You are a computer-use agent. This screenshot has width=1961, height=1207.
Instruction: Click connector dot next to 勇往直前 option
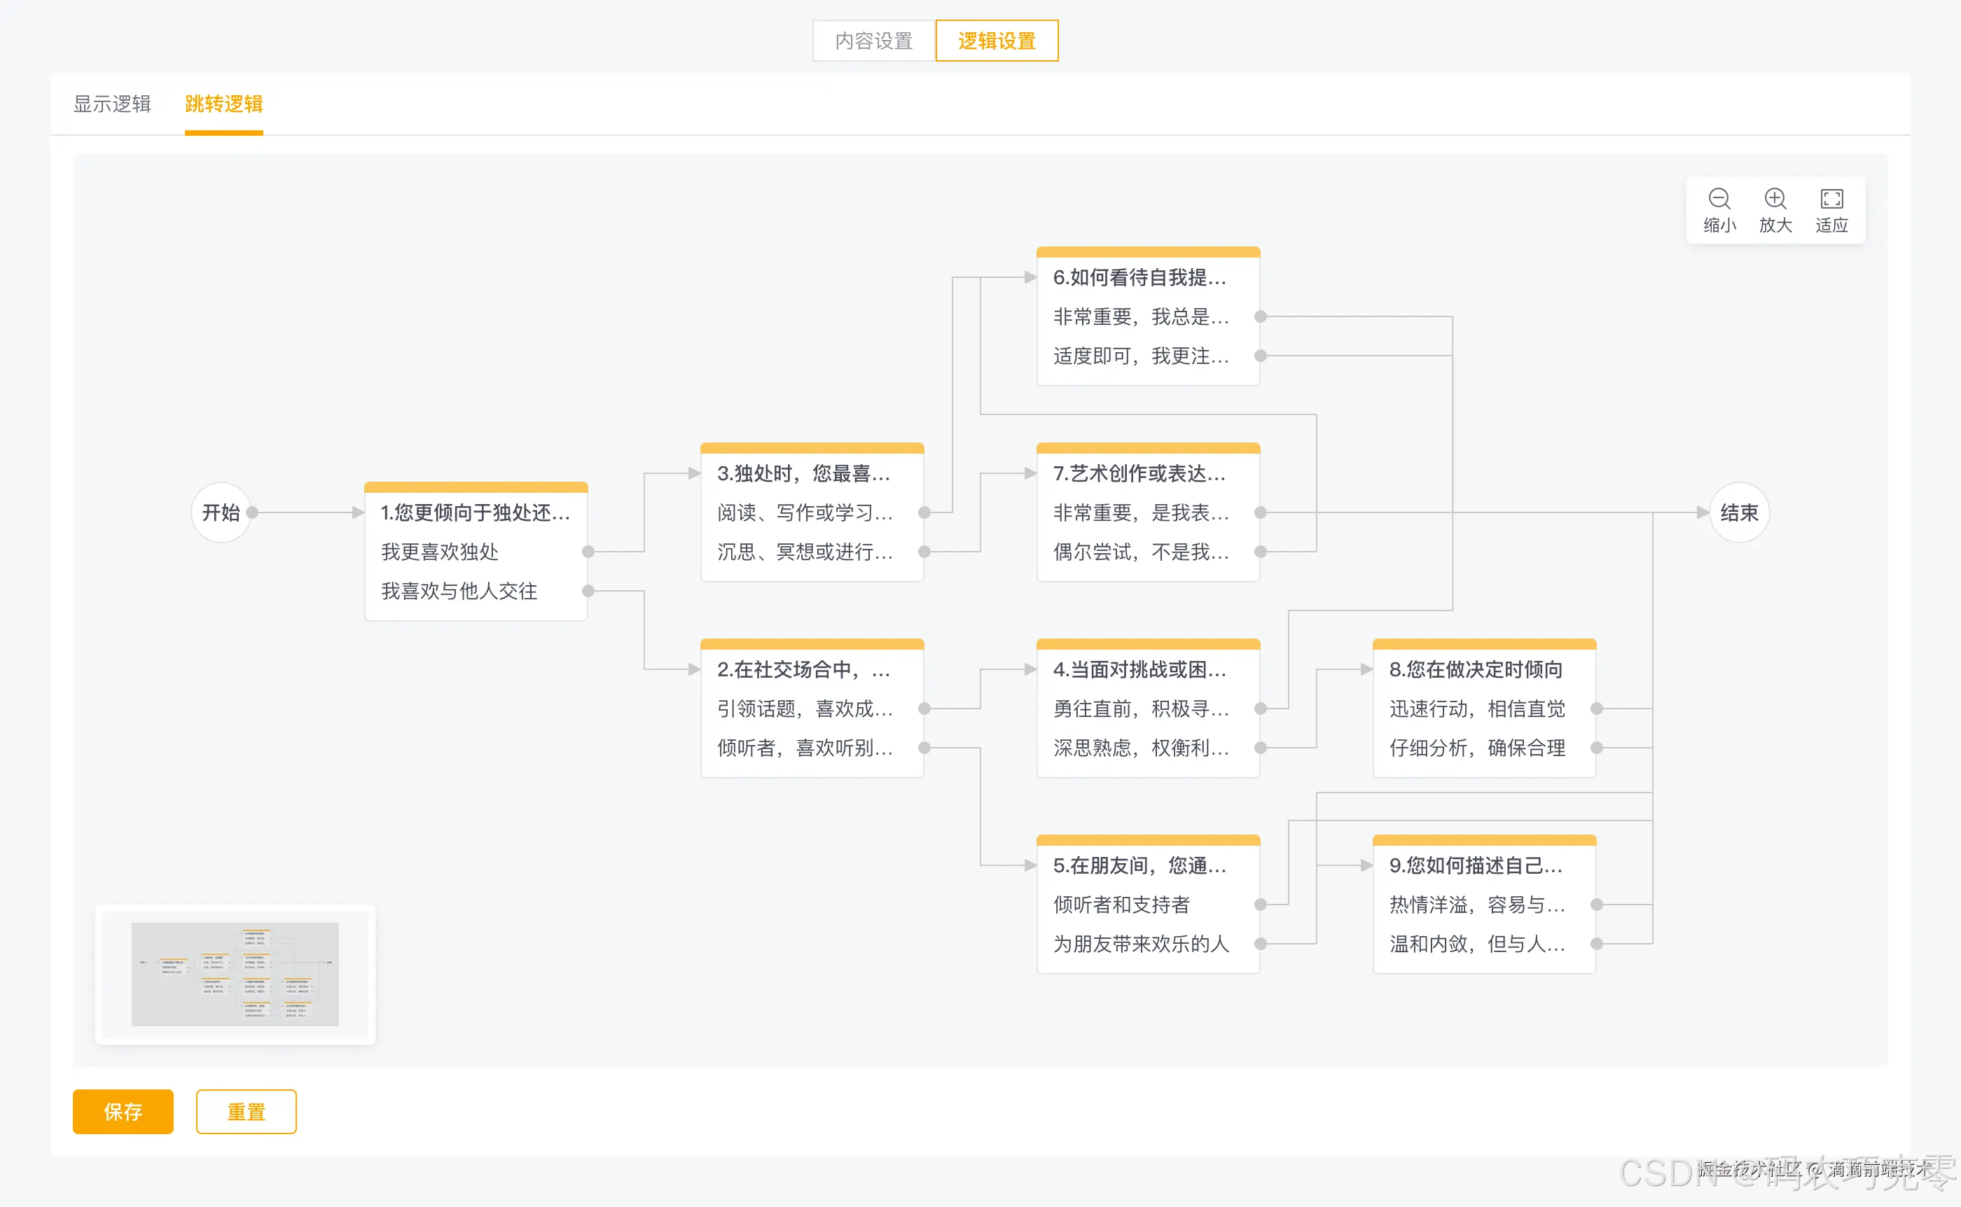point(1261,708)
